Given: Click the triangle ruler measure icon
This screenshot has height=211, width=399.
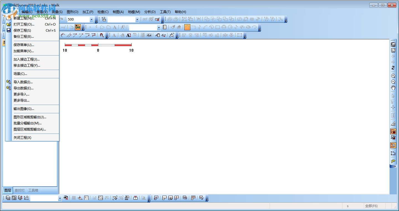Looking at the screenshot, I should [x=393, y=124].
